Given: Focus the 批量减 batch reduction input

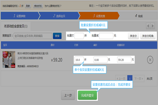Looking at the screenshot, I should 106,36.
